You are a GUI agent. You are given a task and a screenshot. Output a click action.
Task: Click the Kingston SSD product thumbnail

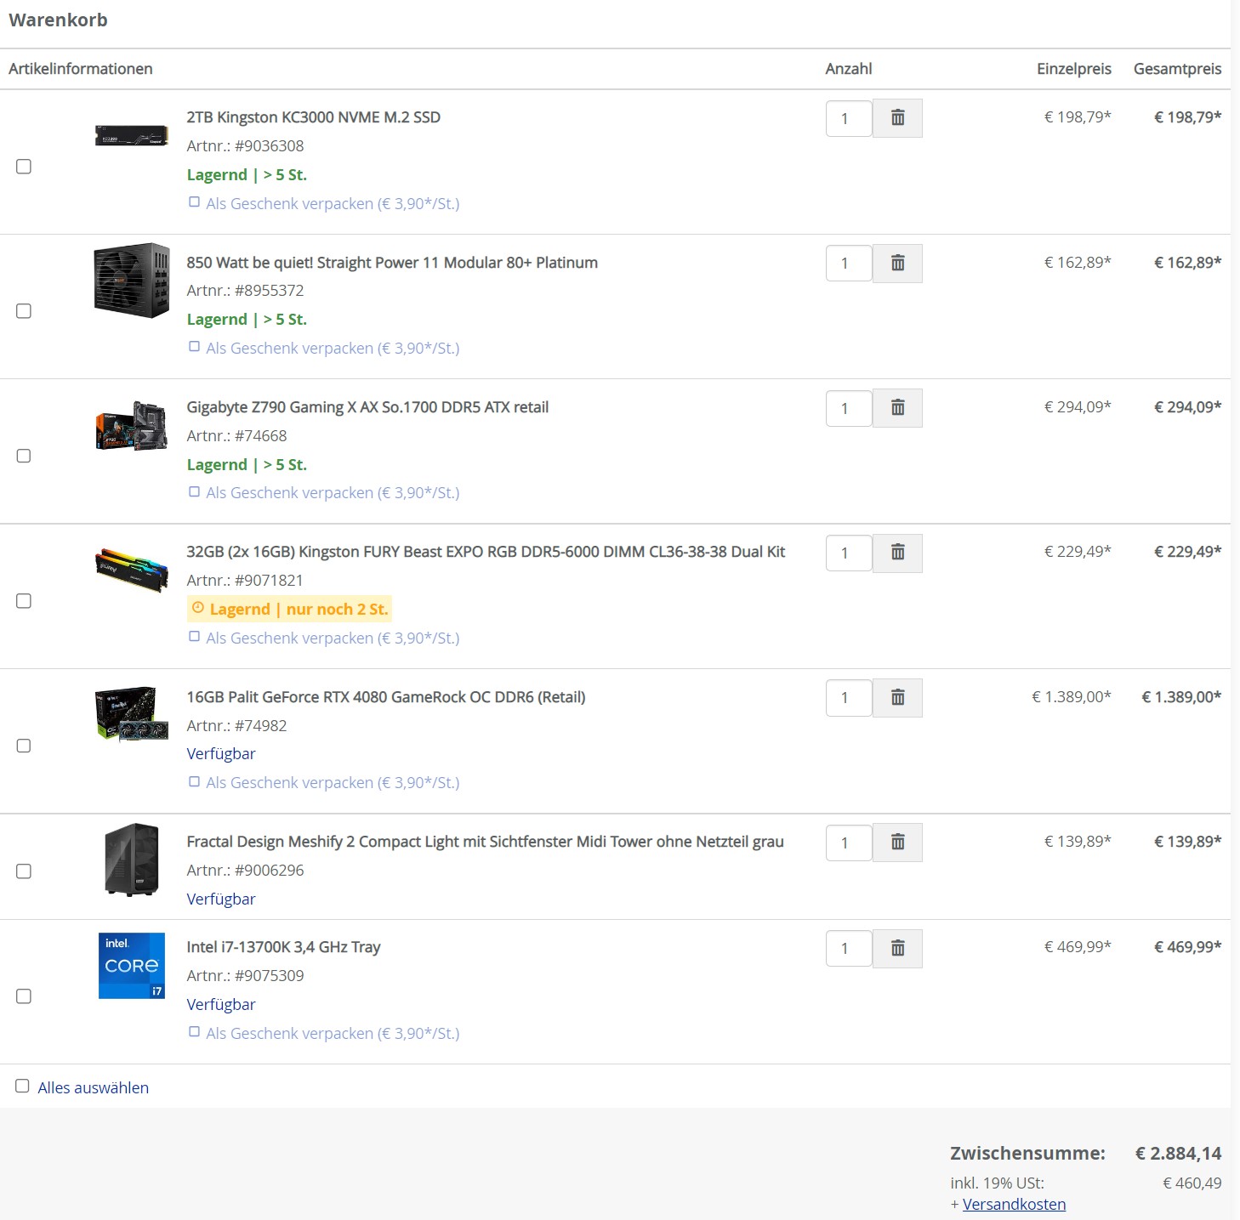point(131,135)
